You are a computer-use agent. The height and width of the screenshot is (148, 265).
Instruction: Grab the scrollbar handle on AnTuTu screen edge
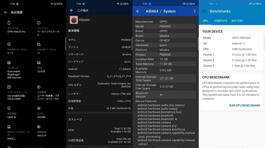point(132,44)
